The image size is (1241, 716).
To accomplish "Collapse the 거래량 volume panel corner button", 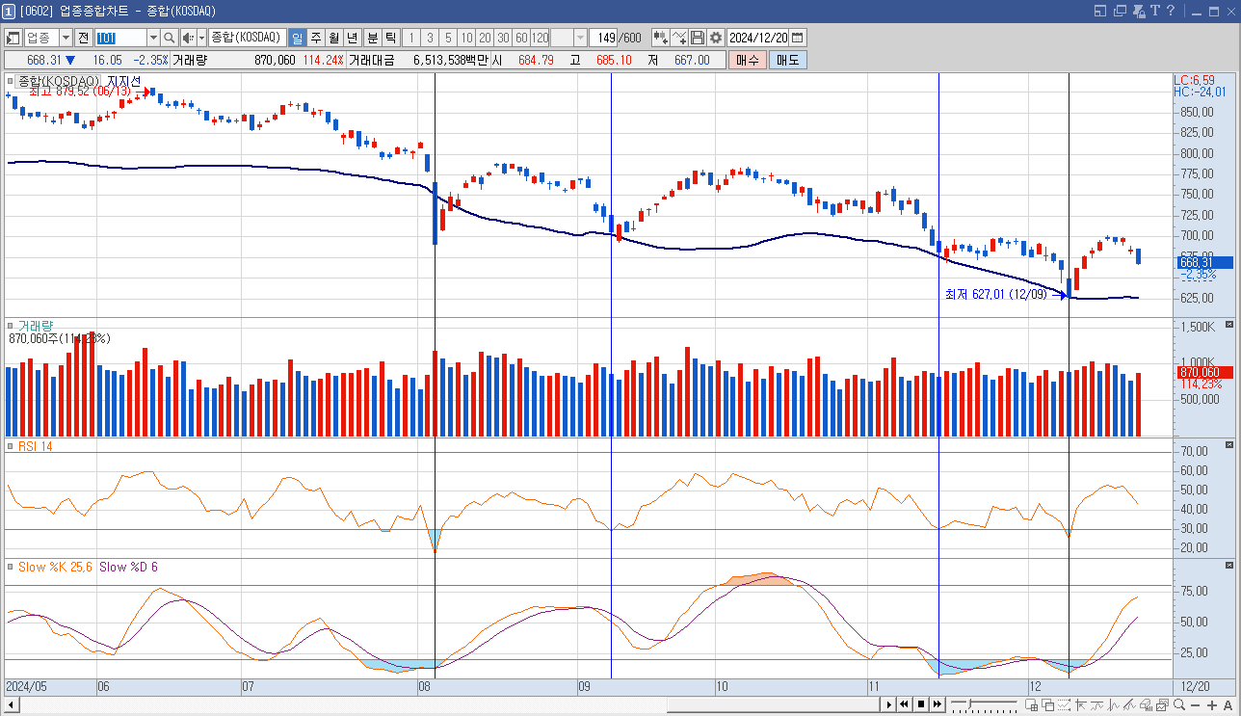I will coord(1228,326).
